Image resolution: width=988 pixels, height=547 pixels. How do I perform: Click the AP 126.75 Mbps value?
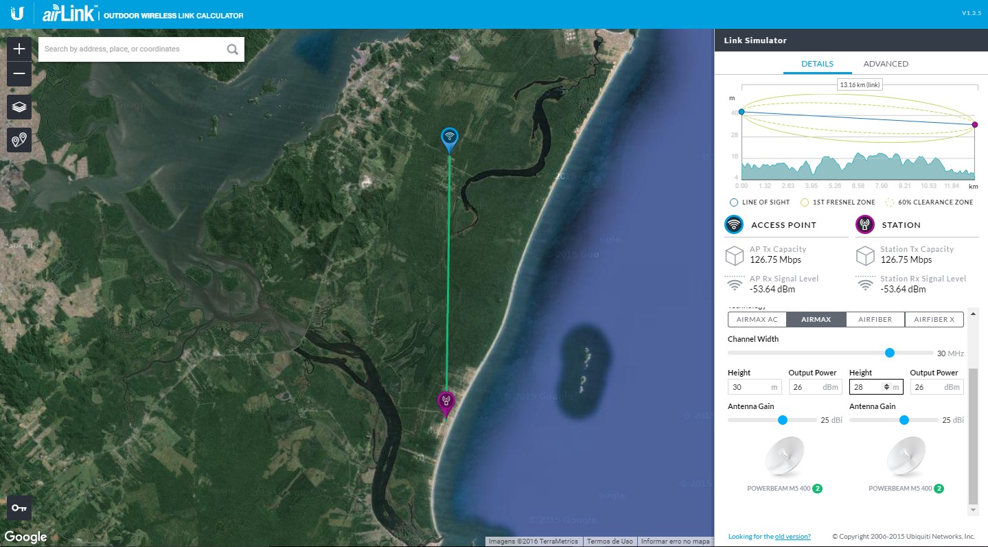point(775,260)
